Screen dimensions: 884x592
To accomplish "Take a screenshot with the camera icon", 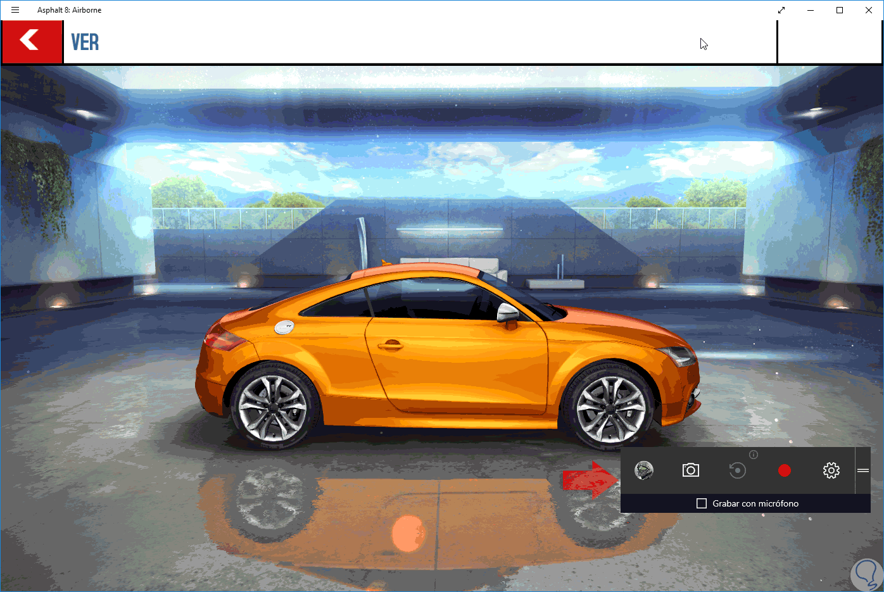I will pyautogui.click(x=691, y=470).
